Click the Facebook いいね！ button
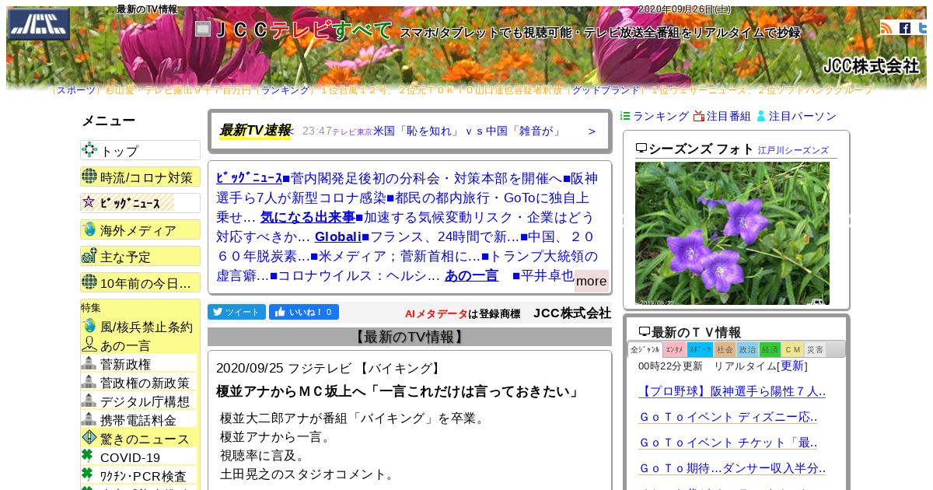This screenshot has width=933, height=490. click(304, 312)
